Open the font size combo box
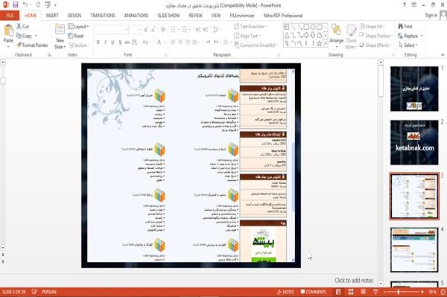This screenshot has height=297, width=447. tap(135, 30)
